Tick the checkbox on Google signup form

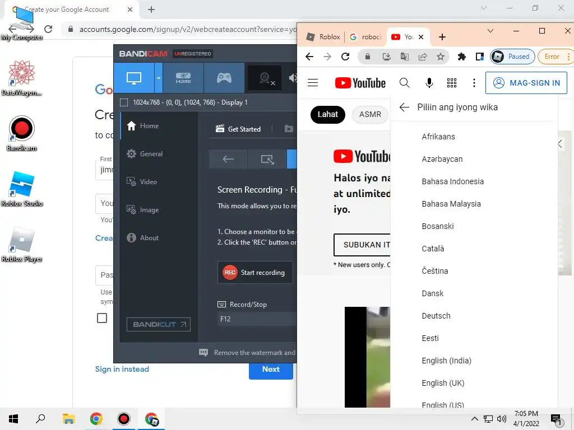point(102,318)
